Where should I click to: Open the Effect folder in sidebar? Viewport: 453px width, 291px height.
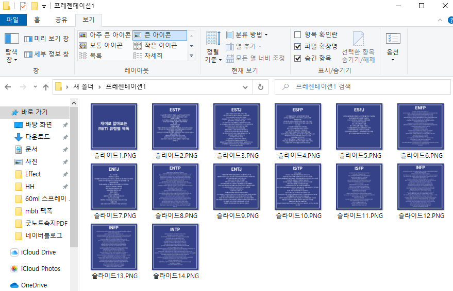[33, 174]
